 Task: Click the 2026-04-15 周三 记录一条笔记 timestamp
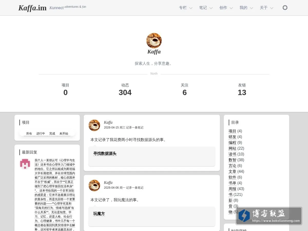point(123,128)
